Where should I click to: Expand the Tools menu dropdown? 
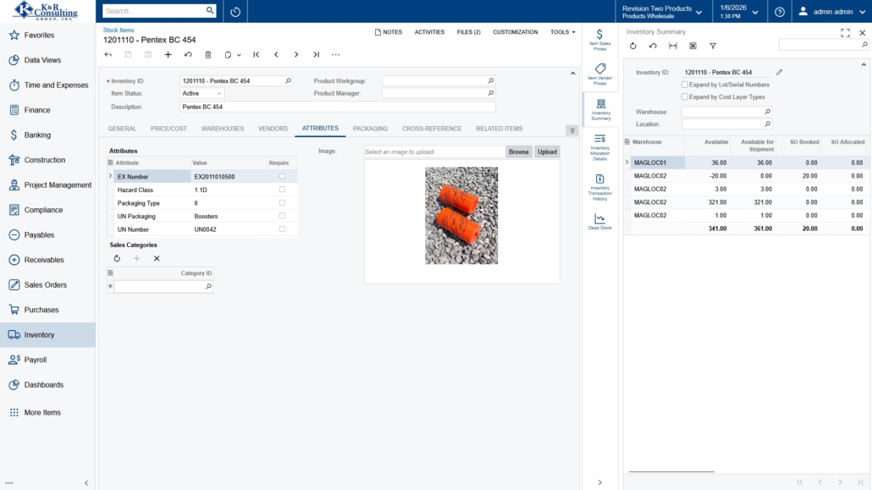563,32
